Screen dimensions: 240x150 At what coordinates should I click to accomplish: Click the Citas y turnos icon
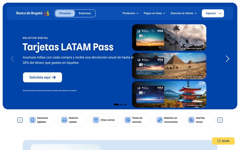96,120
